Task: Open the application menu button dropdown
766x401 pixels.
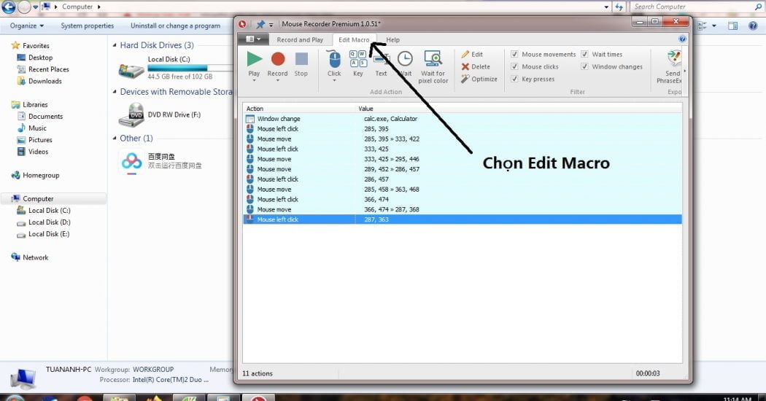Action: point(252,39)
